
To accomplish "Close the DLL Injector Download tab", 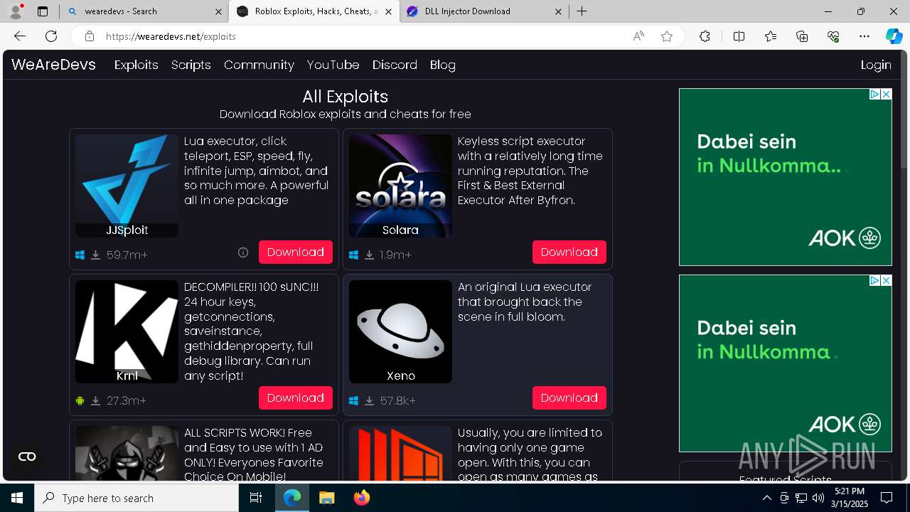I will click(558, 11).
